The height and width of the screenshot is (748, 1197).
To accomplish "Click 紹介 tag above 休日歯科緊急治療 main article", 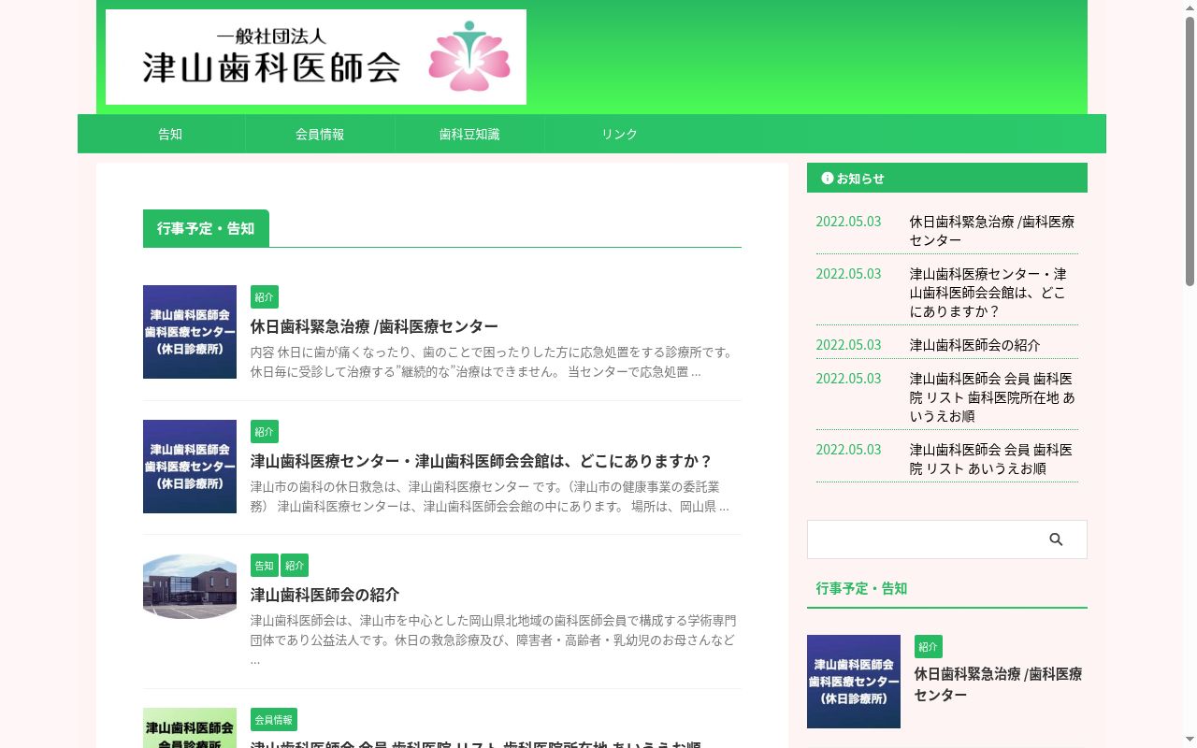I will point(265,297).
